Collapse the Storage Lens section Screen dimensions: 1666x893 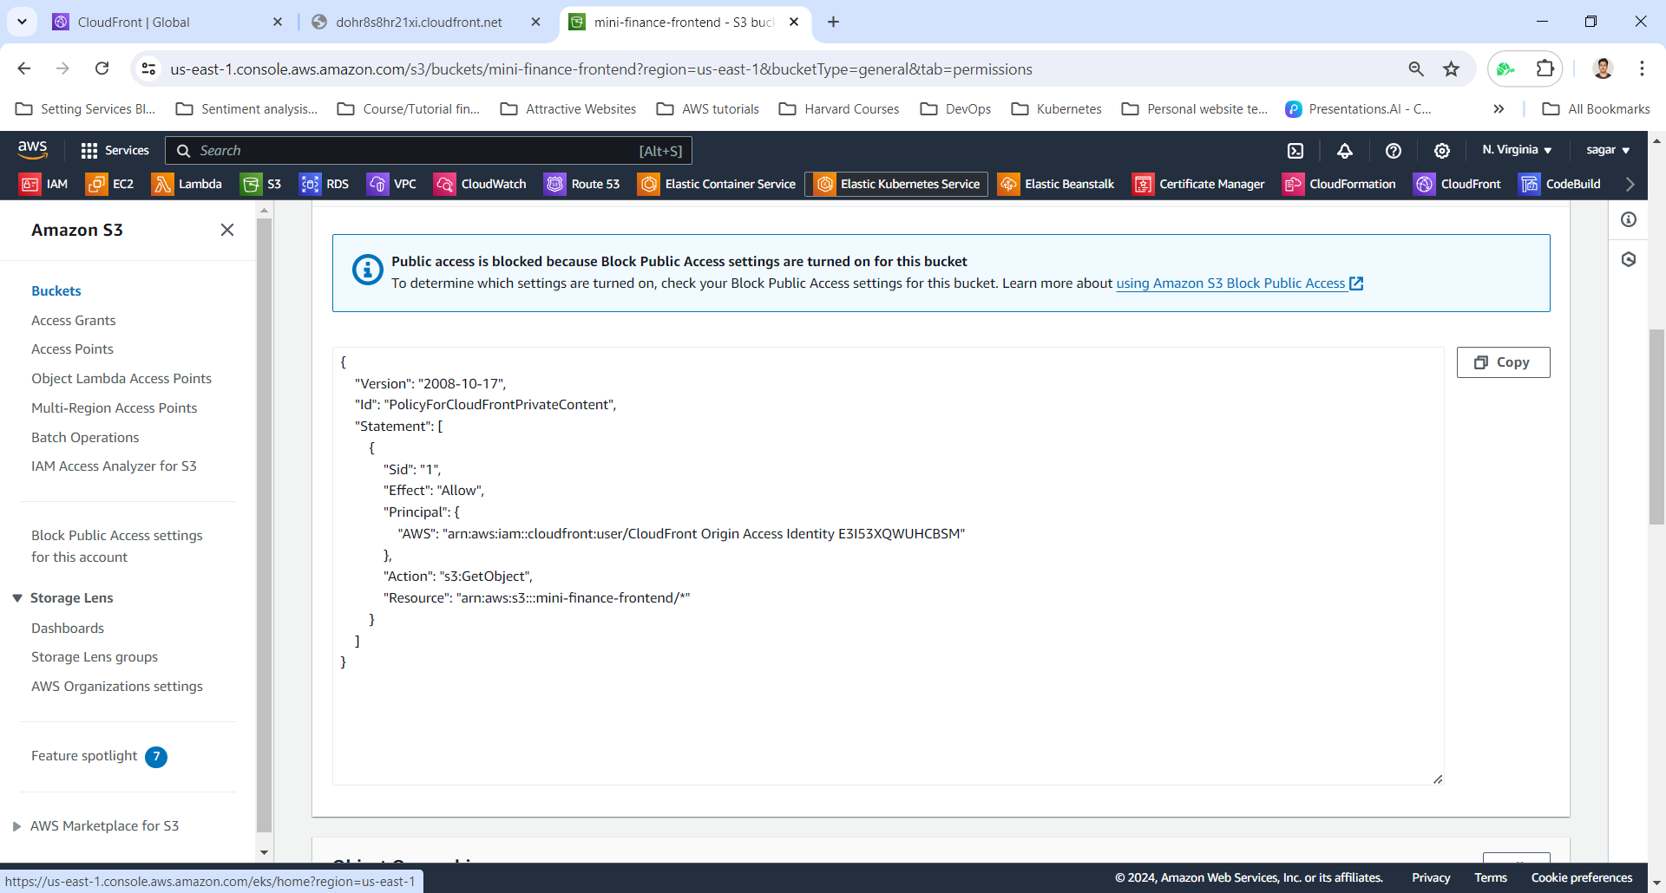coord(17,598)
